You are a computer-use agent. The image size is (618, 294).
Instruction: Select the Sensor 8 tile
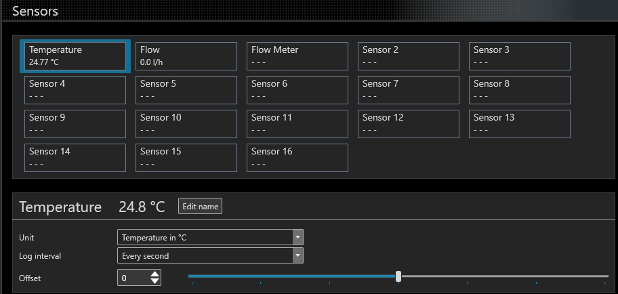coord(520,90)
